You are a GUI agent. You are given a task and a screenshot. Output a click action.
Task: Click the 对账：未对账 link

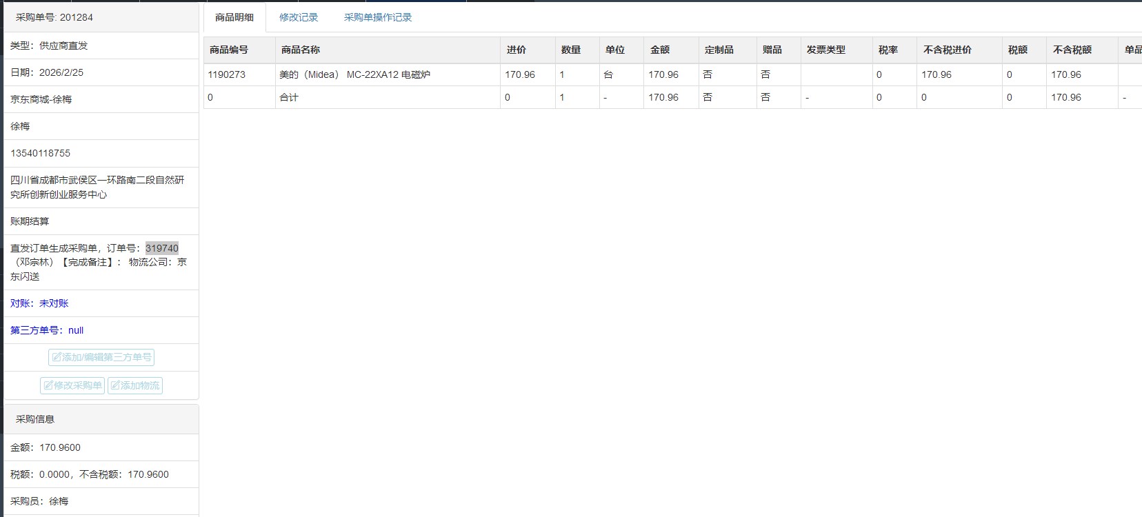(39, 303)
